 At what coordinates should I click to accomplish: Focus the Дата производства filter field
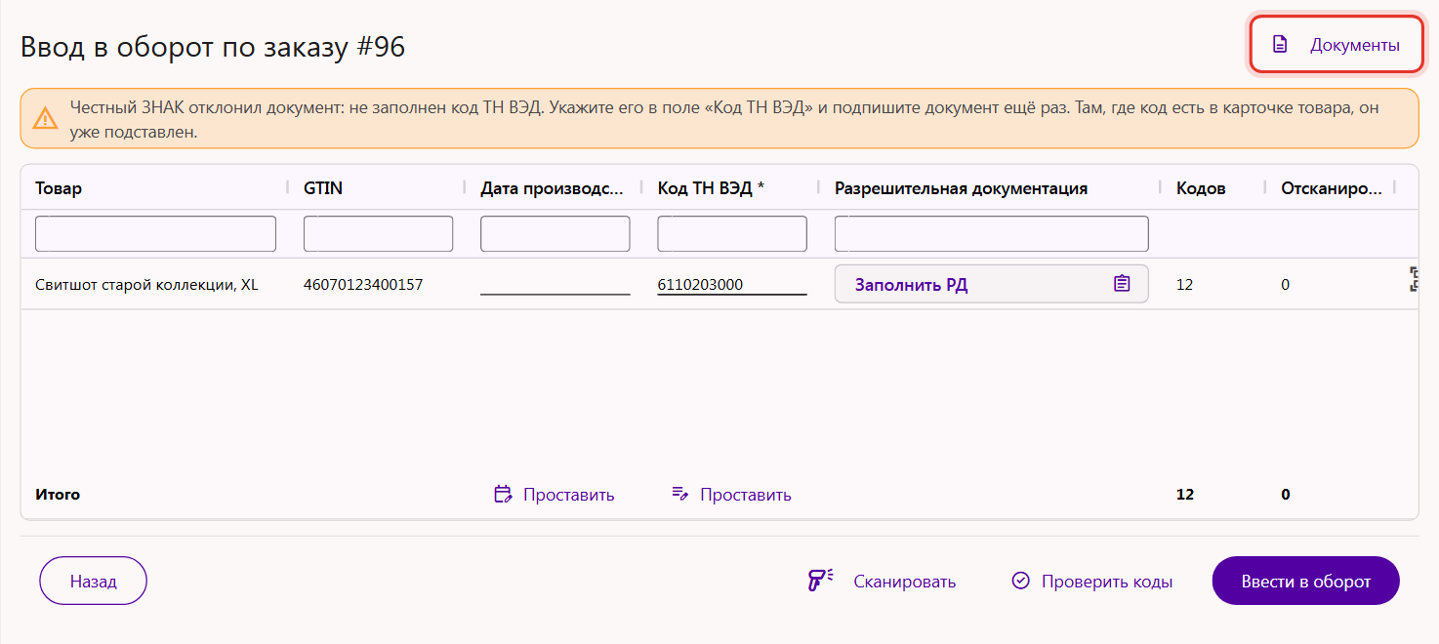click(x=555, y=234)
